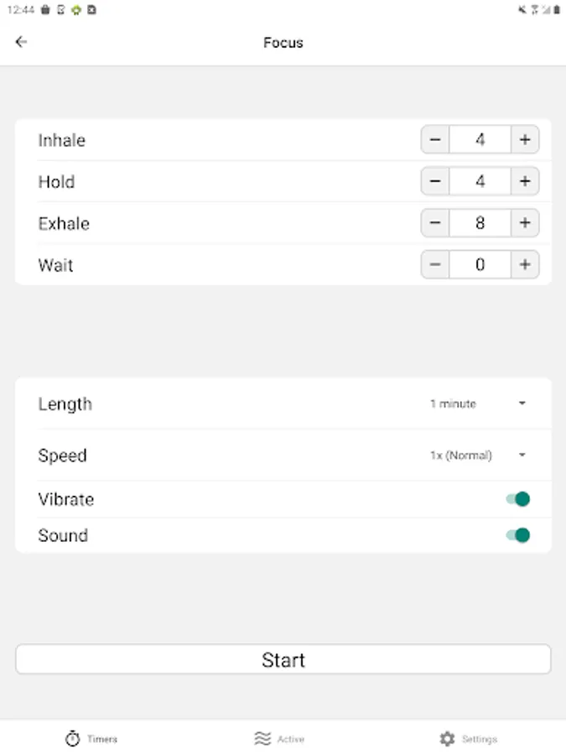Screen dimensions: 566x755
Task: Switch to the Active tab
Action: [x=280, y=738]
